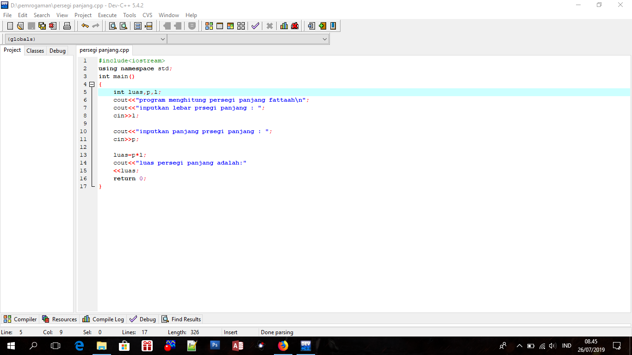This screenshot has height=355, width=632.
Task: Click the Compile & Run toolbar icon
Action: click(x=230, y=26)
